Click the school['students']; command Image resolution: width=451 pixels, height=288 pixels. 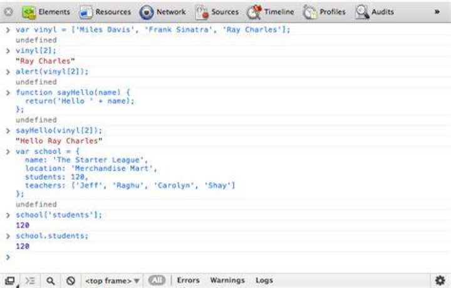[59, 215]
